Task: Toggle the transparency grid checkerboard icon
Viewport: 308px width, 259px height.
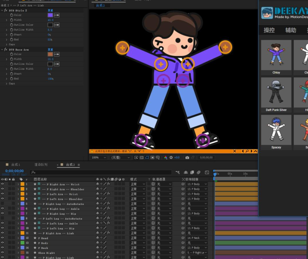Action: [142, 157]
